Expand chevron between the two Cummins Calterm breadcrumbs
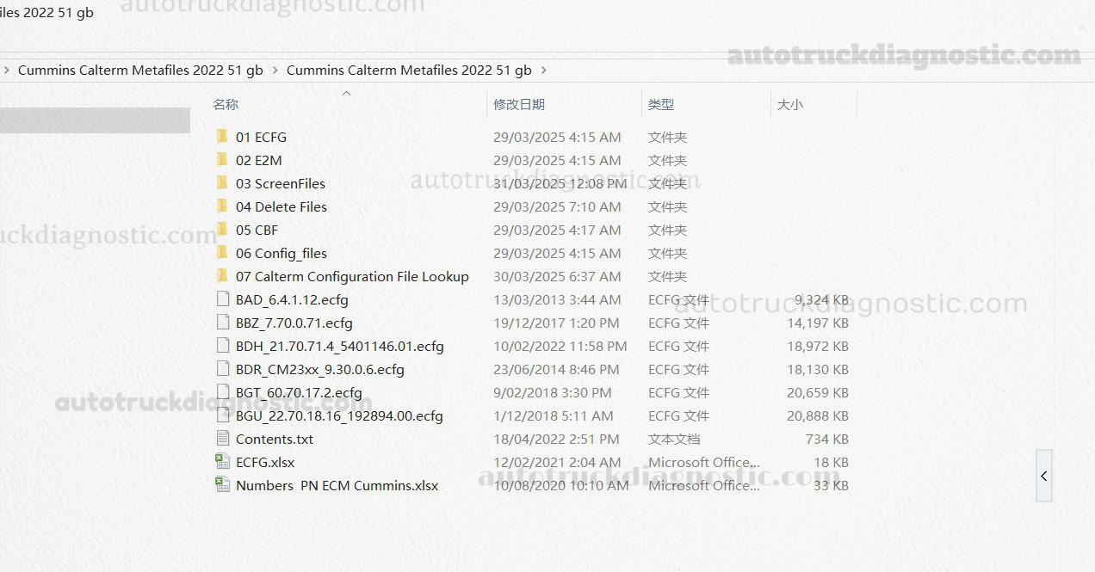Screen dimensions: 1095x572 tap(275, 71)
